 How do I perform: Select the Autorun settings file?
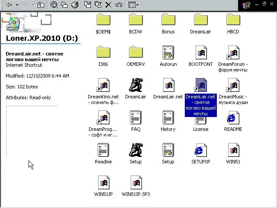168,56
